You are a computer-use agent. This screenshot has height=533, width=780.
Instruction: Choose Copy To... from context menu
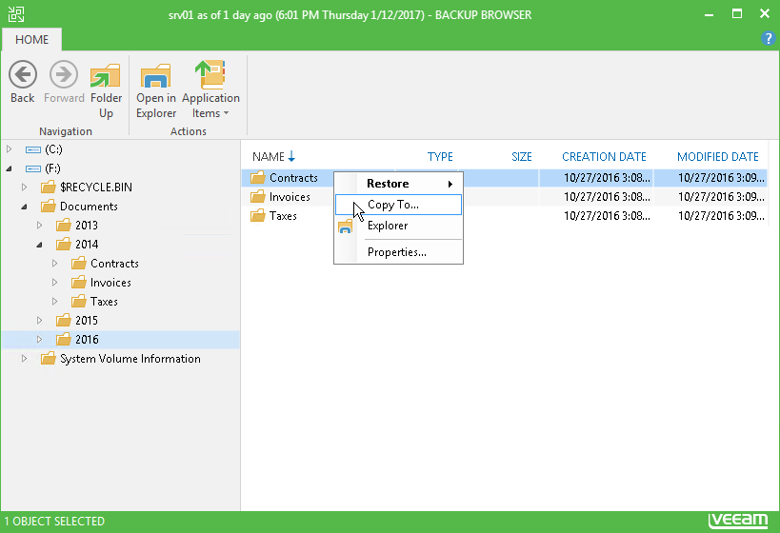click(398, 205)
